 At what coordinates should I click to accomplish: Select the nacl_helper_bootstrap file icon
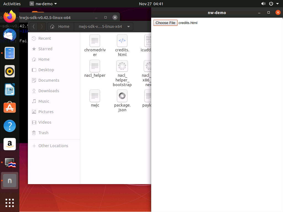coord(122,66)
